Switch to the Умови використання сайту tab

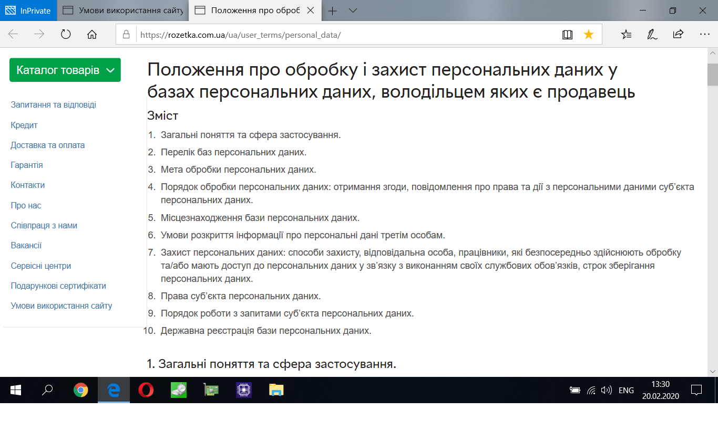[123, 10]
